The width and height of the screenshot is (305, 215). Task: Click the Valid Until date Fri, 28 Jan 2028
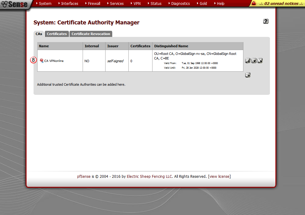(x=199, y=68)
